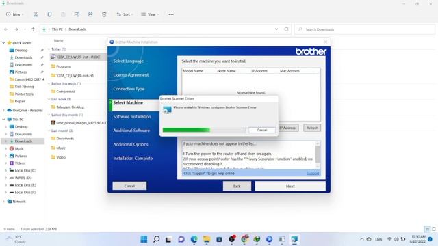Expand the Network tree node
Viewport: 438px width, 246px height.
point(3,202)
